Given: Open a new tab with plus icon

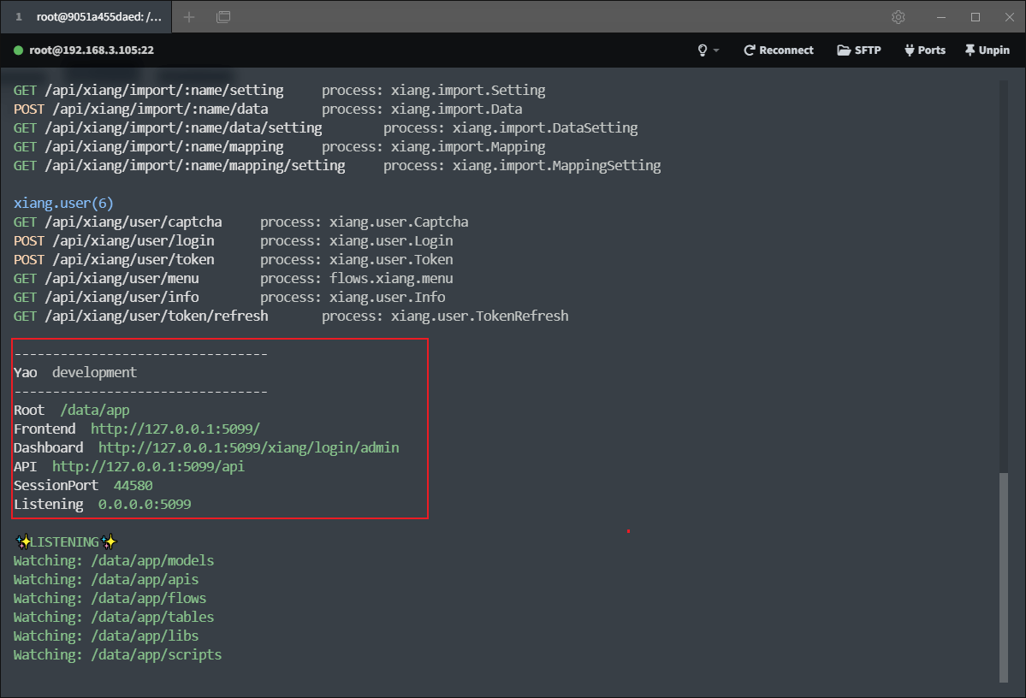Looking at the screenshot, I should [189, 17].
